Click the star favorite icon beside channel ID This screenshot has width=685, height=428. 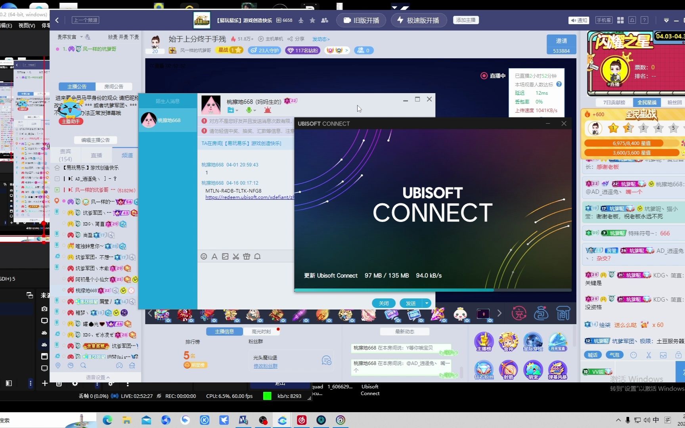pos(312,20)
